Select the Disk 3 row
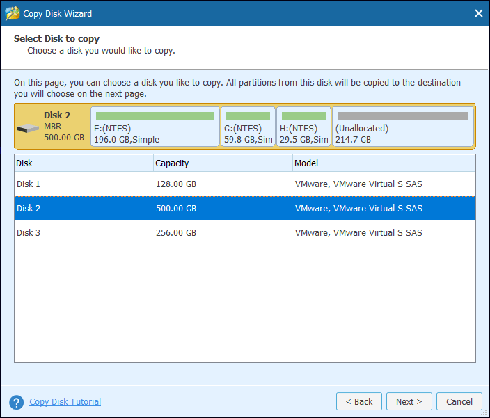Screen dimensions: 490x418 (x=245, y=232)
